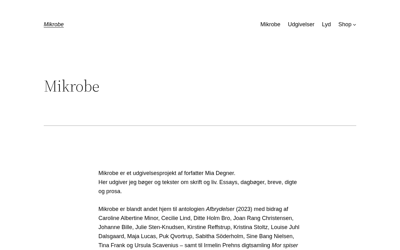The height and width of the screenshot is (250, 400).
Task: Click the italic title Afbrydelser
Action: (220, 209)
